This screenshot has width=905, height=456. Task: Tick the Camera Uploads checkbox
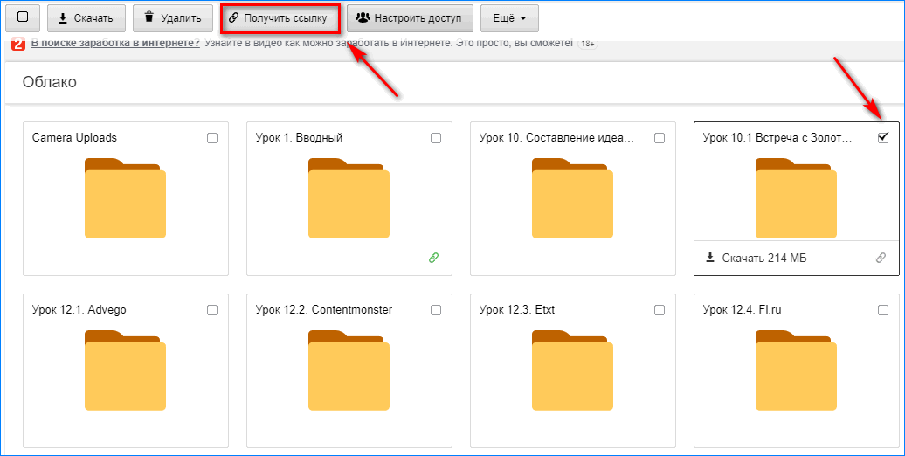click(212, 138)
